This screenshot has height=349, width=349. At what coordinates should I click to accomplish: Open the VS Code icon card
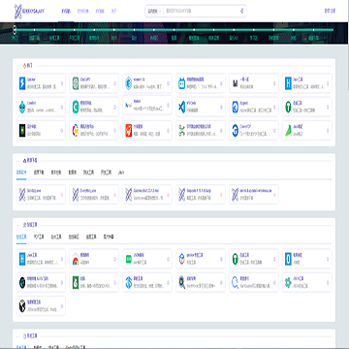[201, 107]
